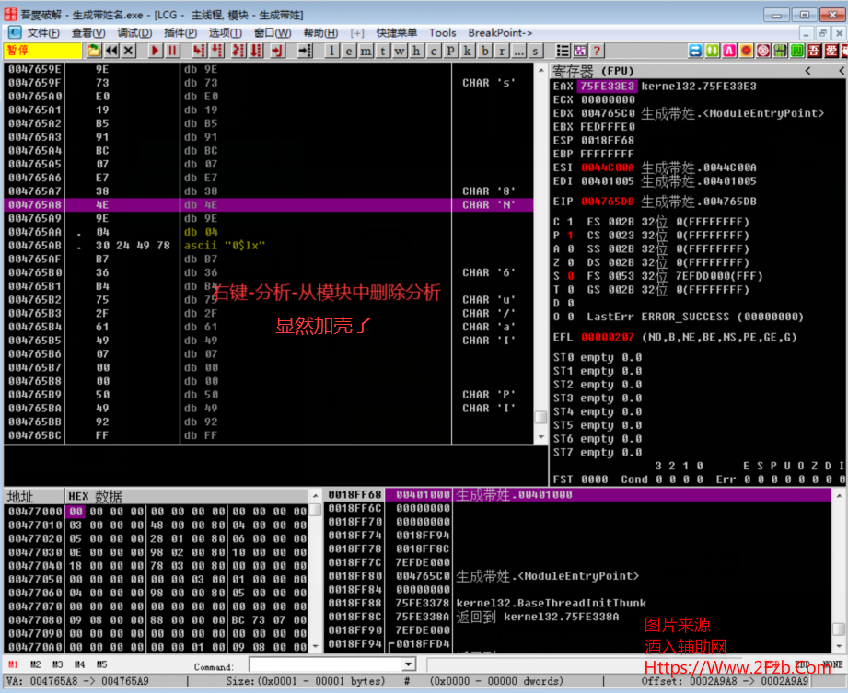Open the executable modules 'e' button
This screenshot has width=848, height=693.
click(x=349, y=51)
